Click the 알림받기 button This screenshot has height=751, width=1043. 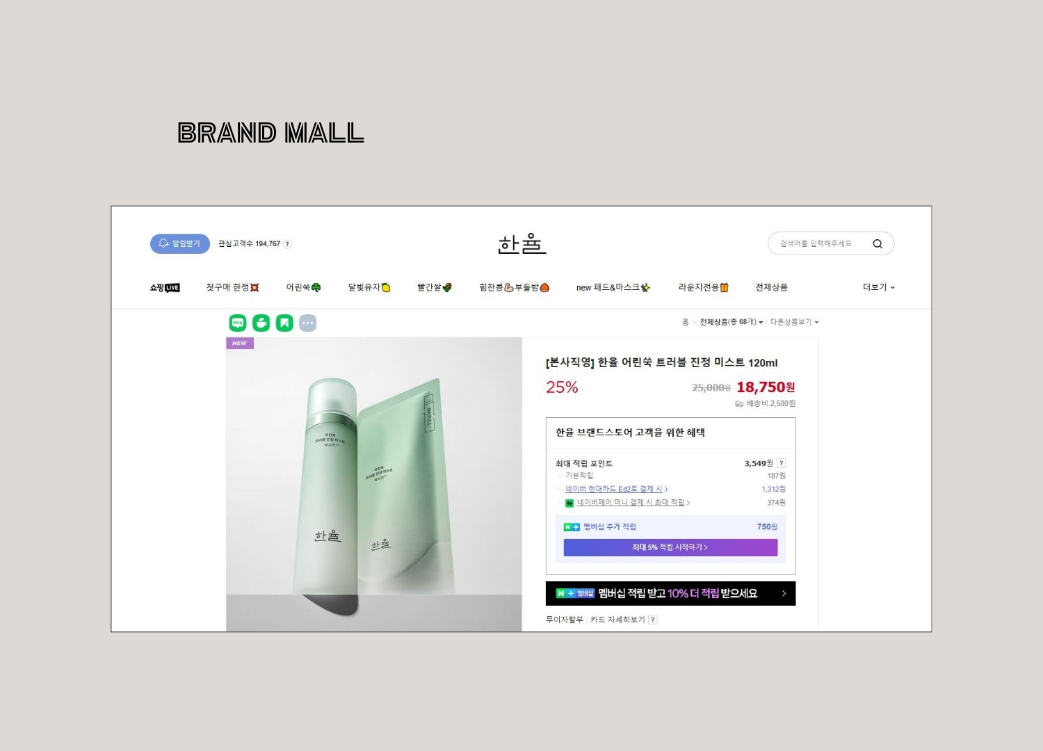coord(180,243)
